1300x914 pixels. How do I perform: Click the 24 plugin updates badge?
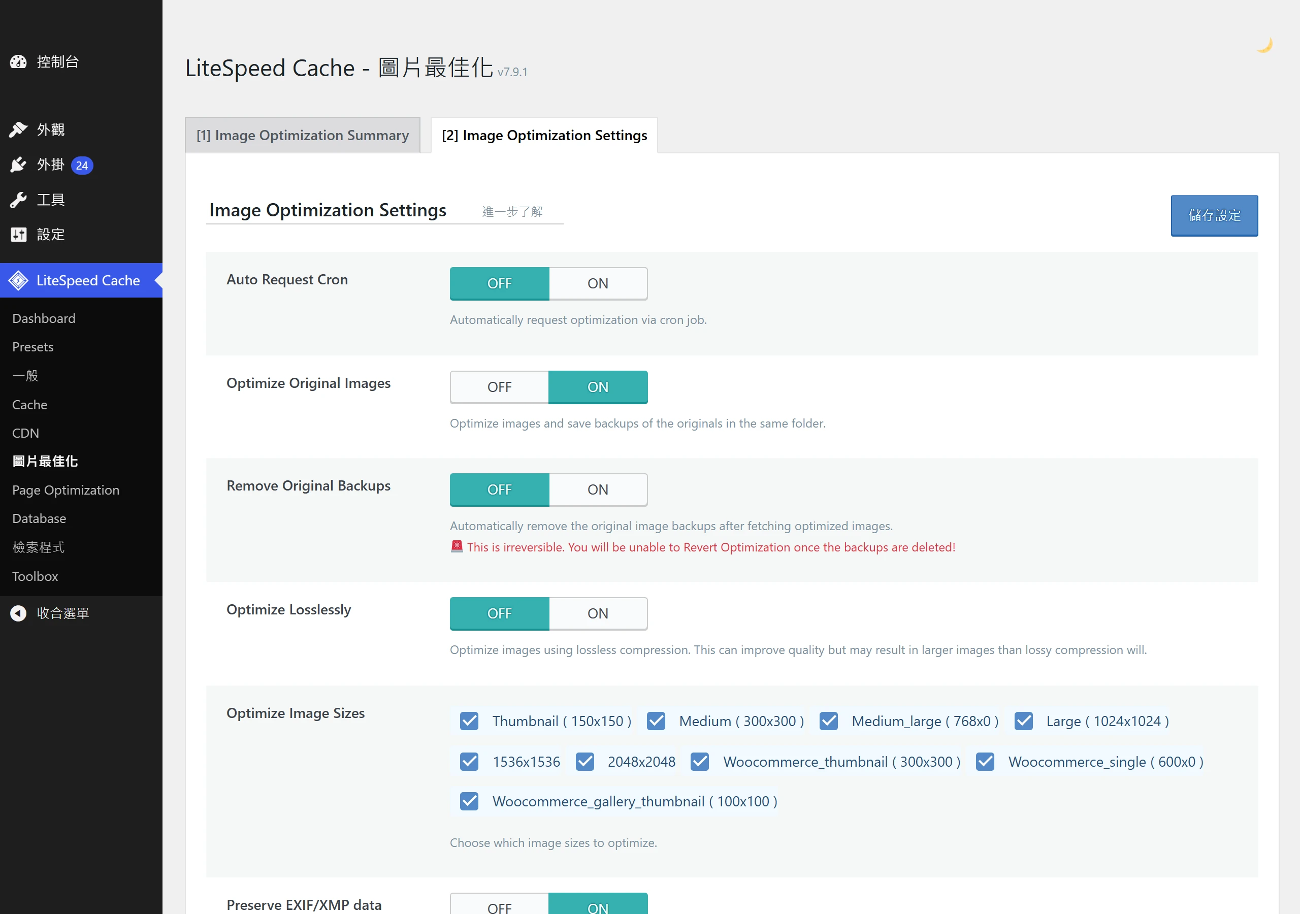[82, 166]
